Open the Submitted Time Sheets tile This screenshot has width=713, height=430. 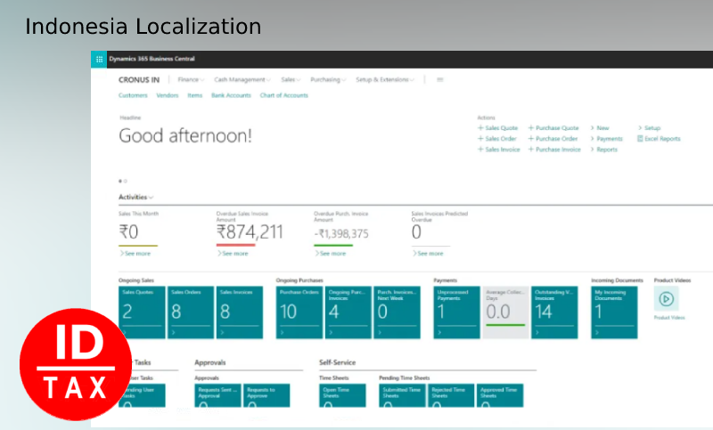click(403, 395)
